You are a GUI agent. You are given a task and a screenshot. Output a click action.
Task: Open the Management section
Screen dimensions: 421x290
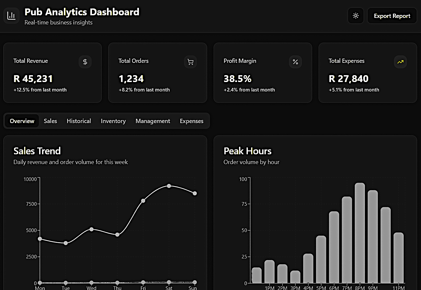[153, 121]
